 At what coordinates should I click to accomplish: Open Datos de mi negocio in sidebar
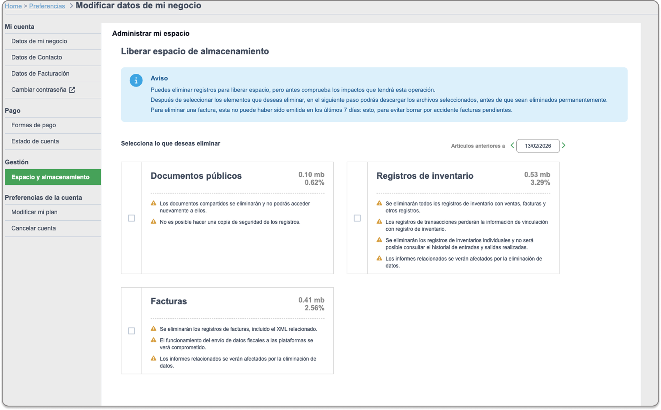coord(53,41)
